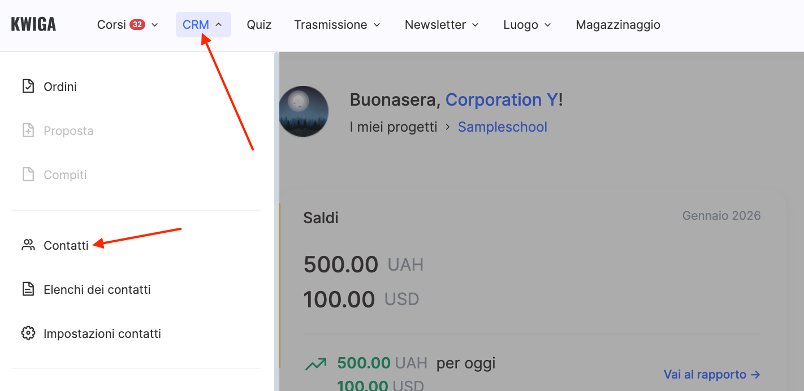Click the Elenchi dei contatti list icon
Screen dimensions: 804x391
click(x=28, y=289)
